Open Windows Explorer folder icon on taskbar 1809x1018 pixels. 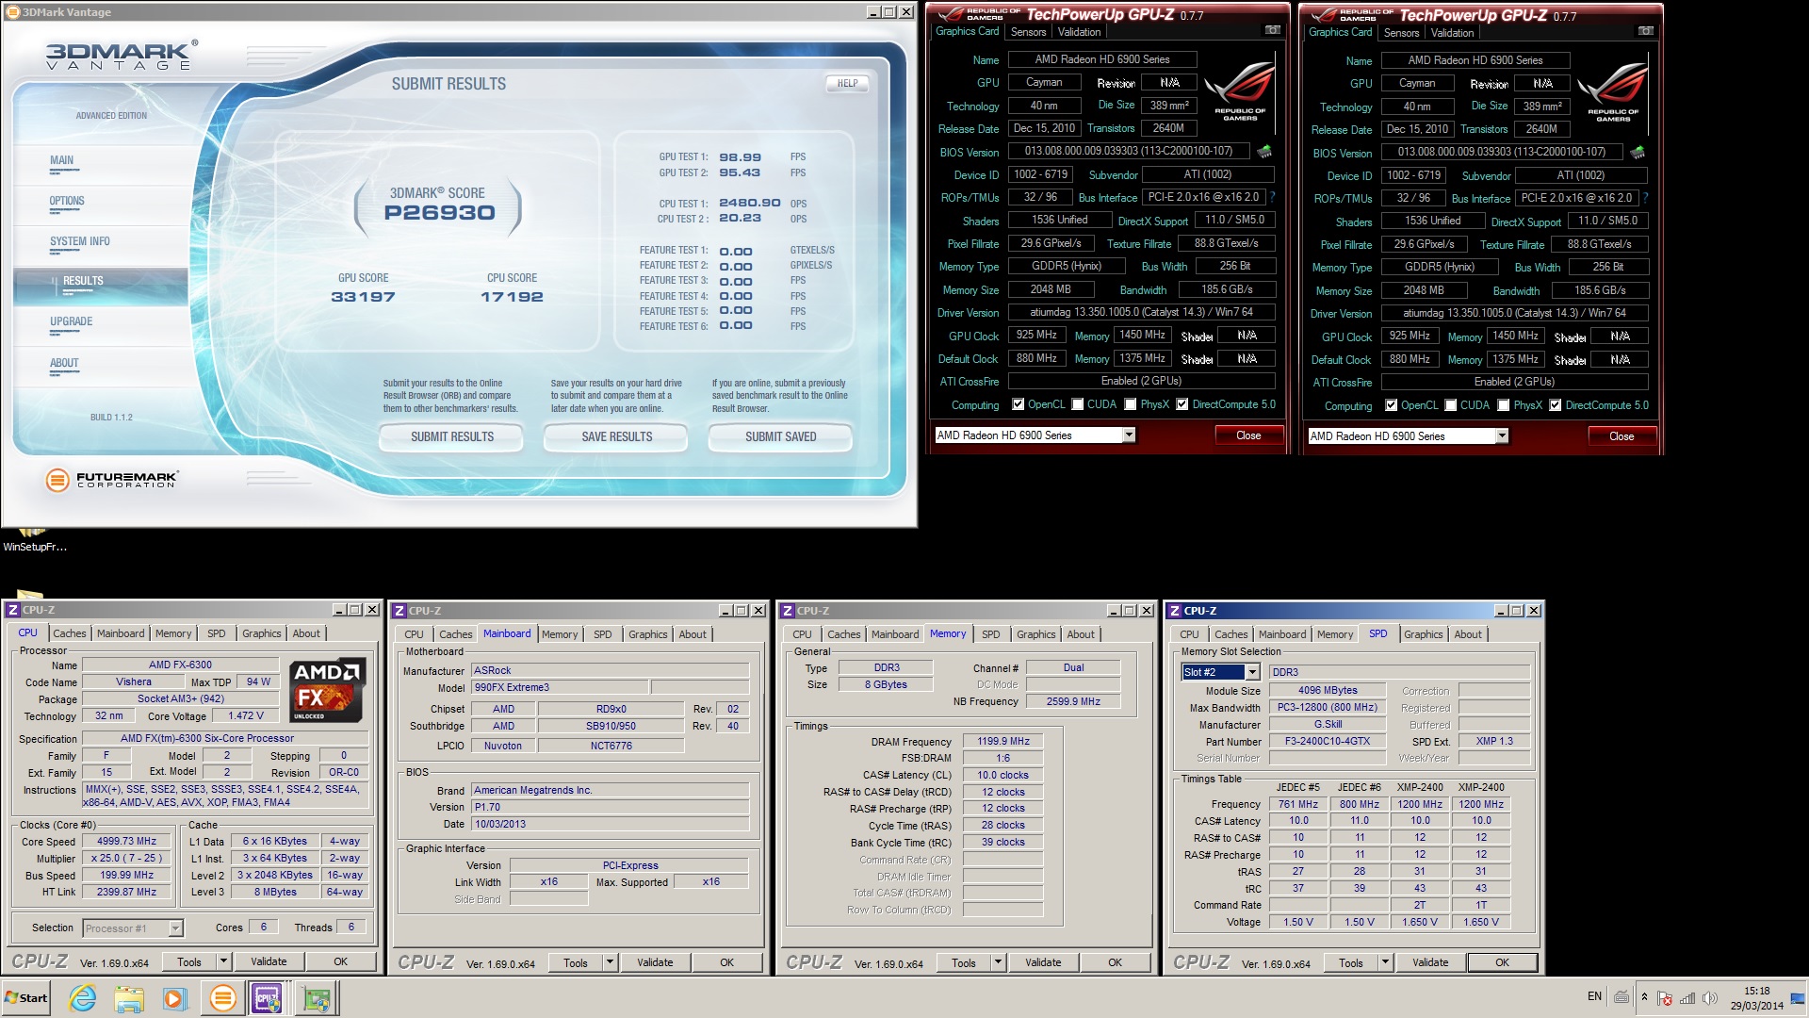(129, 997)
